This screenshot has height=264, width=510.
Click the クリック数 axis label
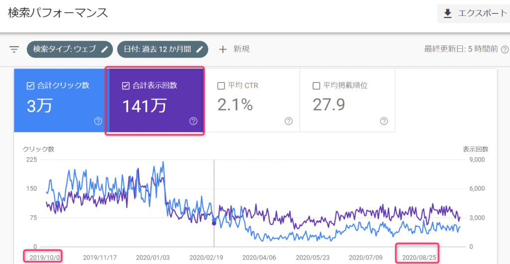38,149
